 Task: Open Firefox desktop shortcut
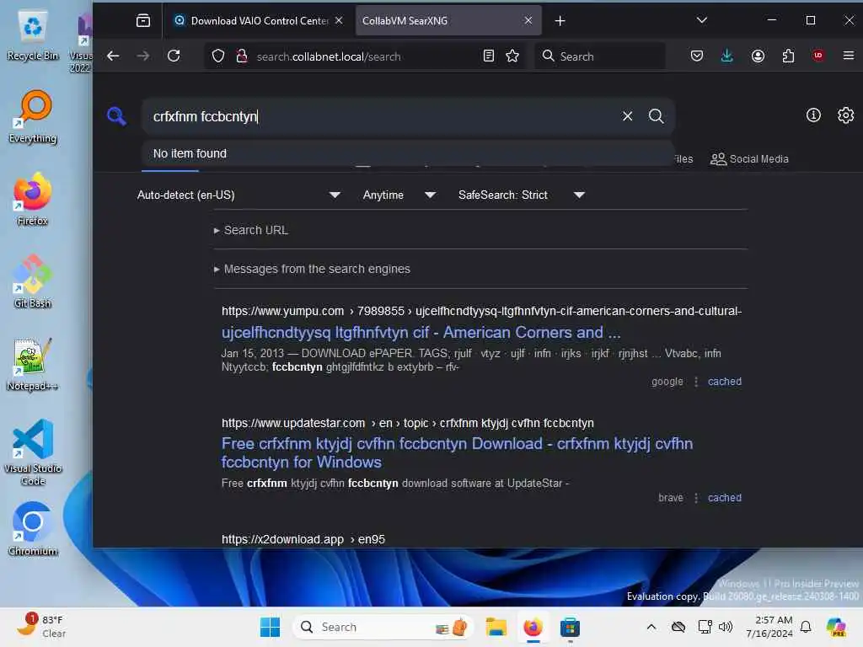pyautogui.click(x=33, y=199)
